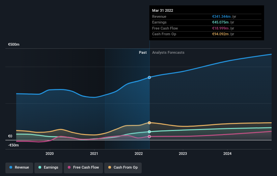Click the €341.344m revenue value in tooltip
The image size is (277, 176).
pyautogui.click(x=221, y=16)
